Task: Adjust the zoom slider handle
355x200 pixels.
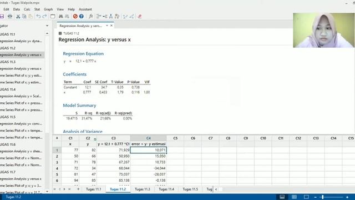Action: click(323, 197)
